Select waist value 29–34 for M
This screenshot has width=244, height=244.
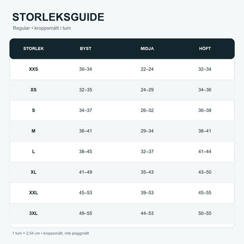[147, 131]
